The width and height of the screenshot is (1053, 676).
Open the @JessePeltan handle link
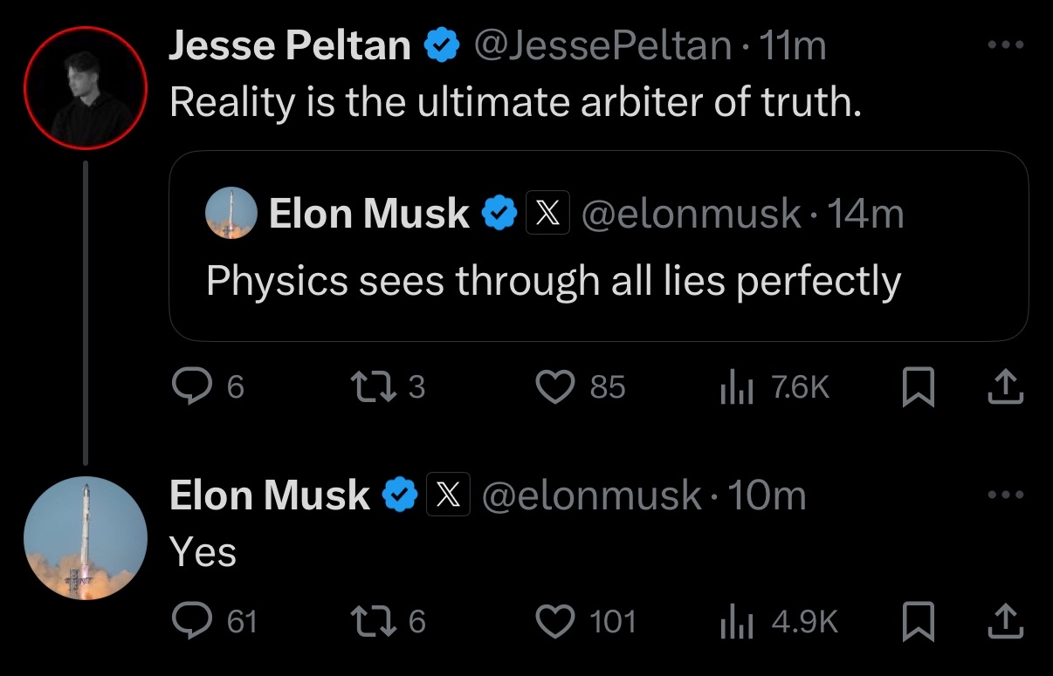[x=602, y=45]
